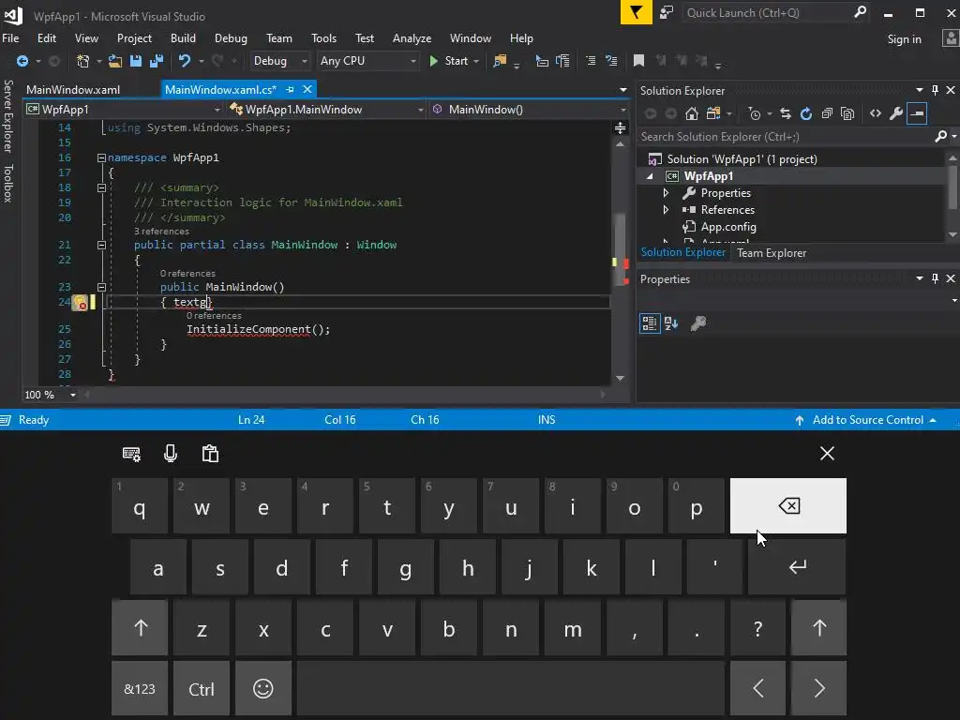Tap the backspace key on touch keyboard
Viewport: 960px width, 720px height.
(787, 505)
